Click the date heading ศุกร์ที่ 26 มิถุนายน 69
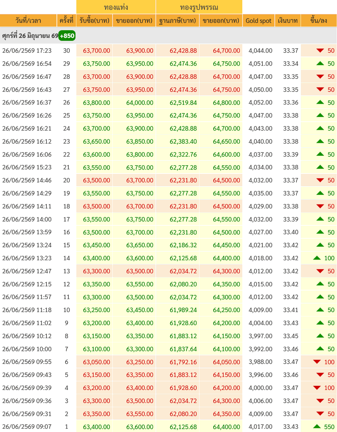The image size is (337, 432). pyautogui.click(x=30, y=36)
